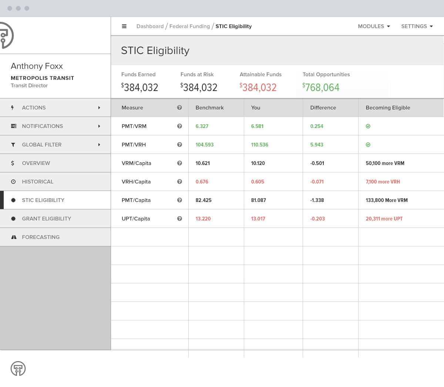Click the Total Opportunities $768,064 value
This screenshot has width=444, height=387.
tap(321, 87)
